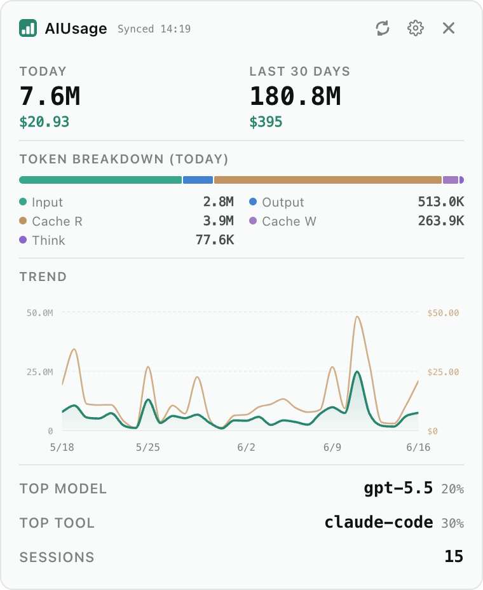483x590 pixels.
Task: Click the tallest tan cost peak in trend chart
Action: coord(357,317)
